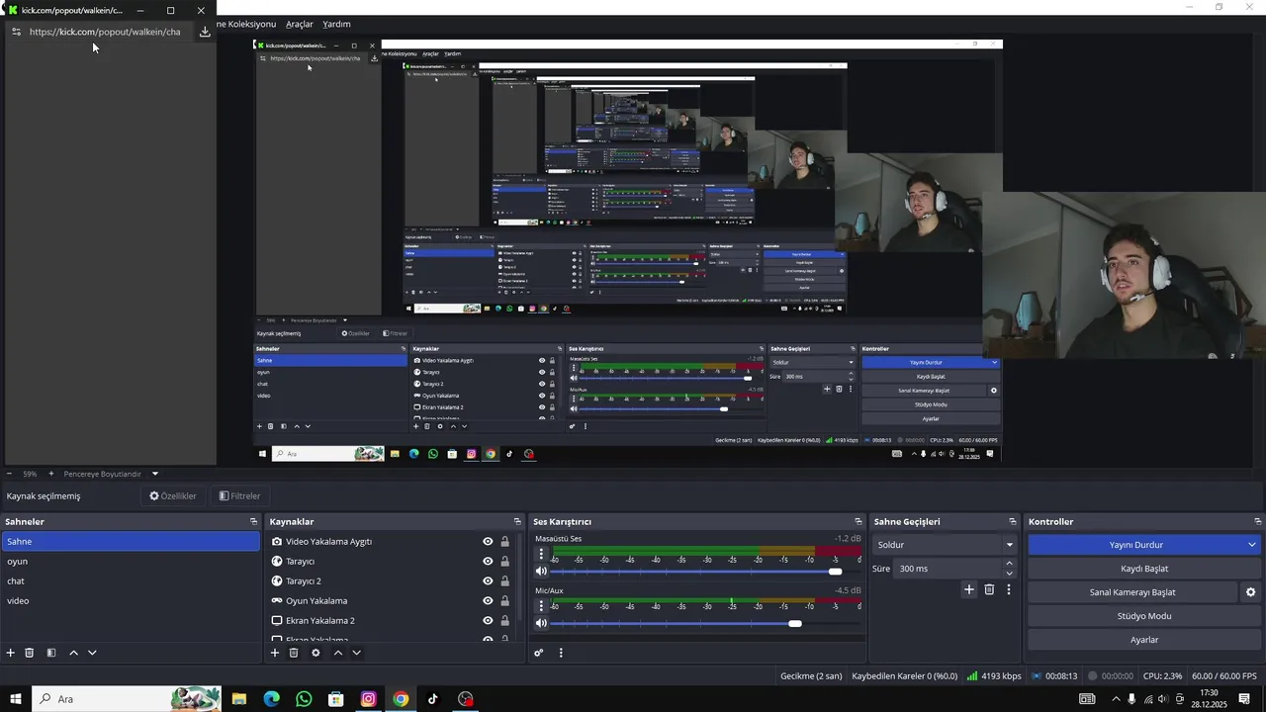This screenshot has height=712, width=1266.
Task: Toggle lock on Oyun Yakalama source
Action: [504, 601]
